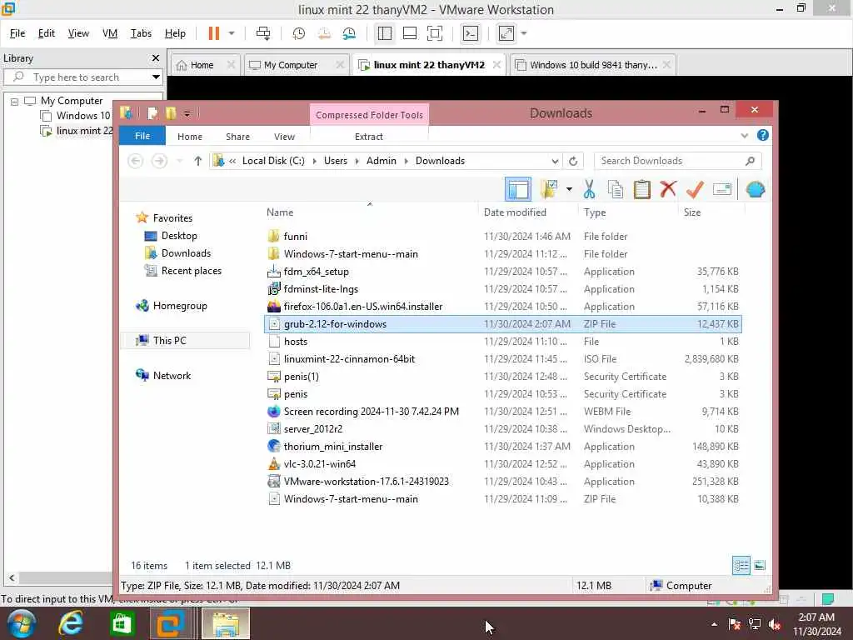Open the Home ribbon tab in Explorer

click(x=190, y=137)
